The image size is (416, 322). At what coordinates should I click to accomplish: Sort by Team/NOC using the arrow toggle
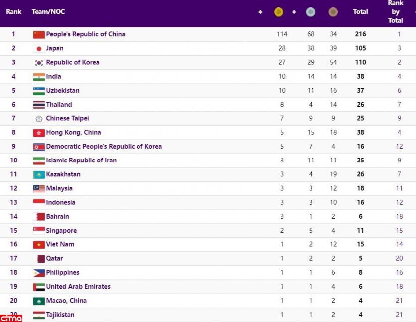pos(260,12)
